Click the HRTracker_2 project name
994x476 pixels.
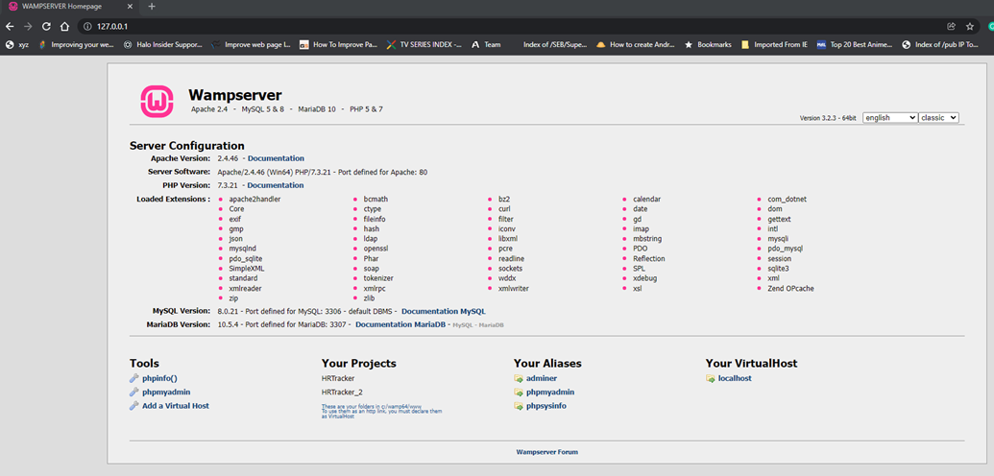point(342,393)
